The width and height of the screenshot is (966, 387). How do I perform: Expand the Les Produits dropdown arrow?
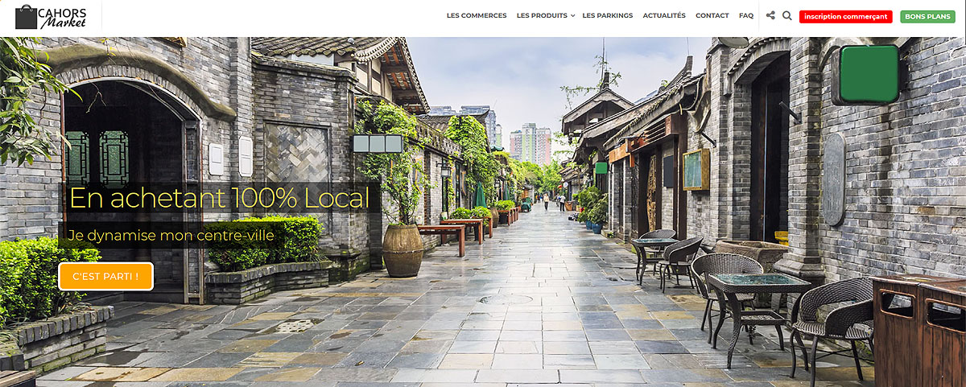[572, 16]
